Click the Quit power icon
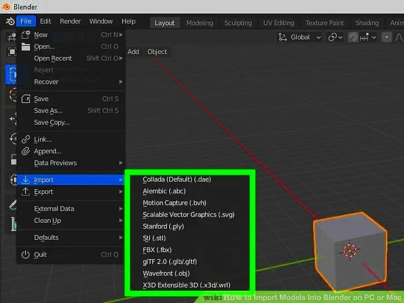Screen dimensions: 404x303 tap(26, 255)
